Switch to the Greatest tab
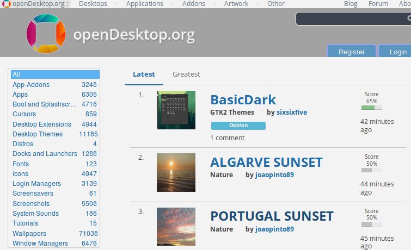The height and width of the screenshot is (250, 411). (x=186, y=74)
